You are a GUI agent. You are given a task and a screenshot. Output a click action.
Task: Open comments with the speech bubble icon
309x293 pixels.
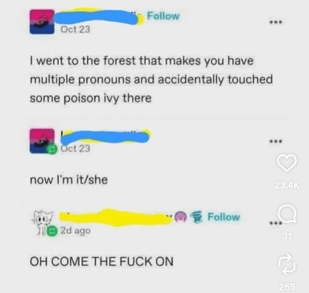287,214
